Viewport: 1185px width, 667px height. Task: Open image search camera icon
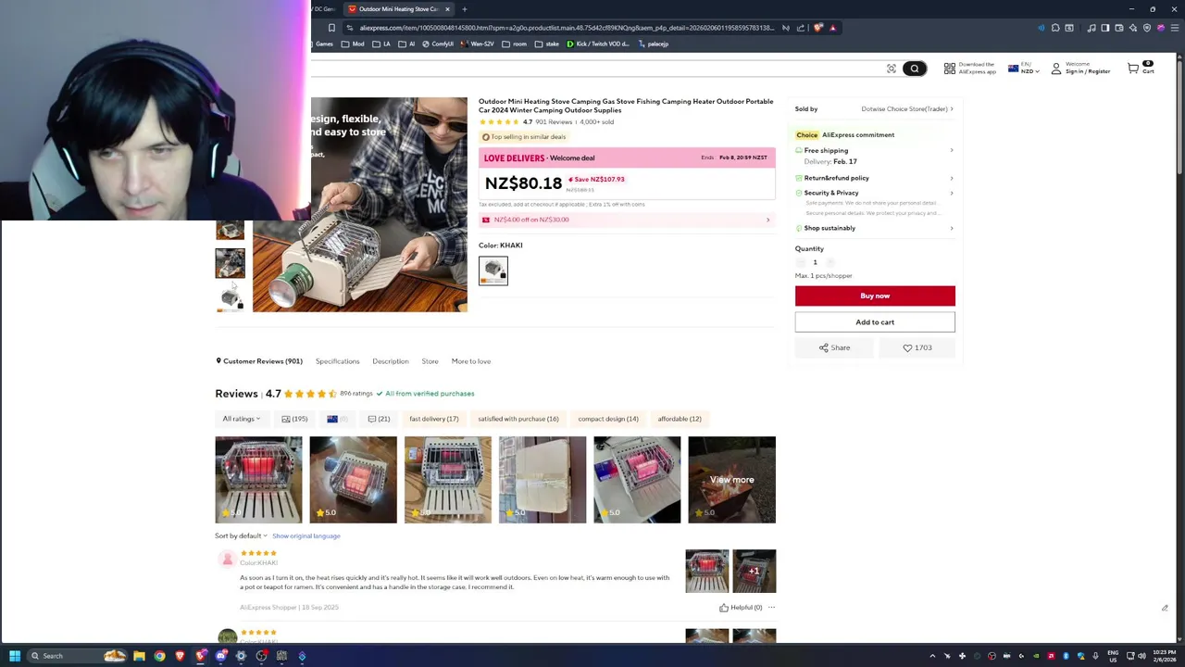tap(892, 69)
